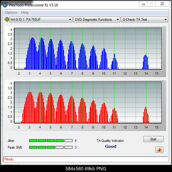The width and height of the screenshot is (172, 172).
Task: Click the red land histogram chart
Action: [88, 103]
